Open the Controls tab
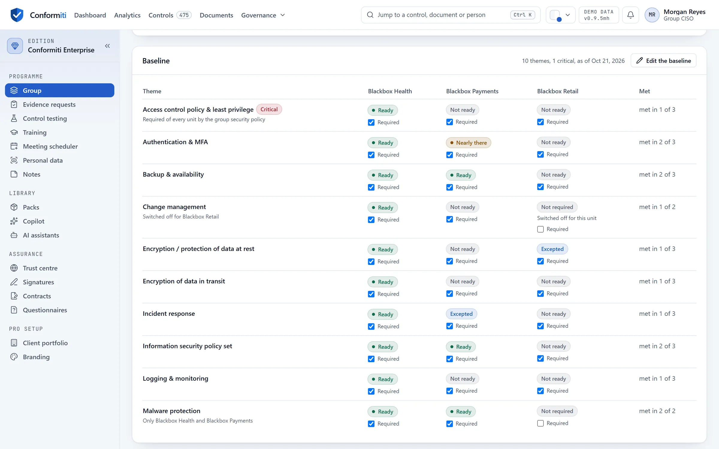The width and height of the screenshot is (719, 449). coord(170,15)
